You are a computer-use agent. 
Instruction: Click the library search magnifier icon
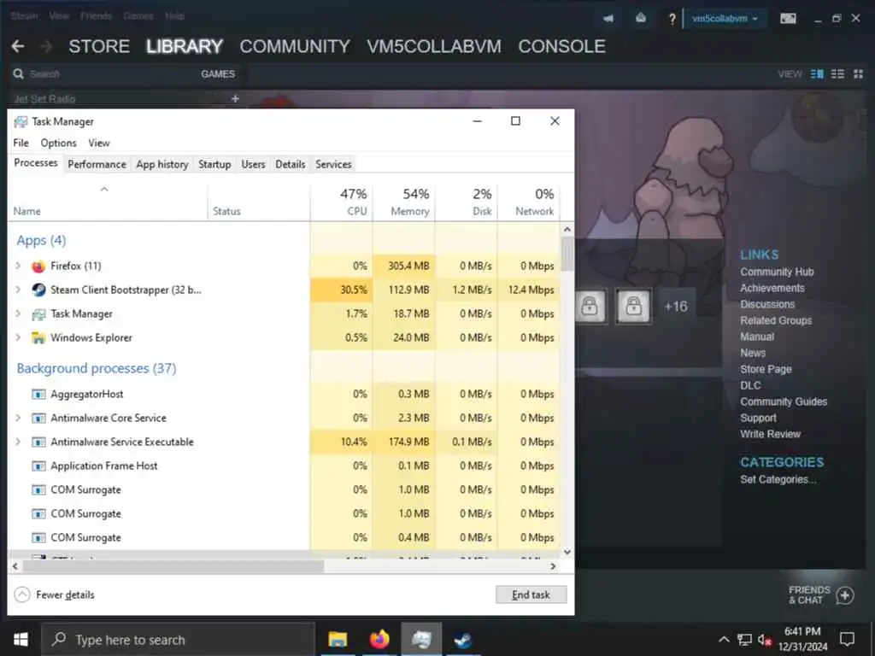[x=19, y=73]
